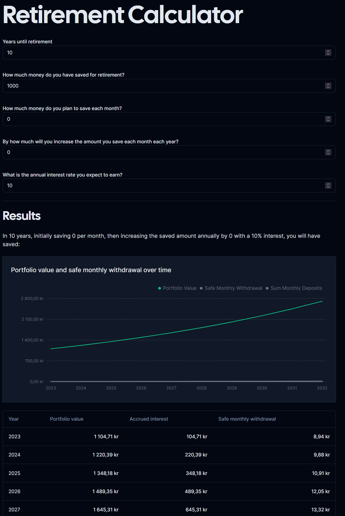The height and width of the screenshot is (516, 345).
Task: Click the Accrued interest column header
Action: coord(149,419)
